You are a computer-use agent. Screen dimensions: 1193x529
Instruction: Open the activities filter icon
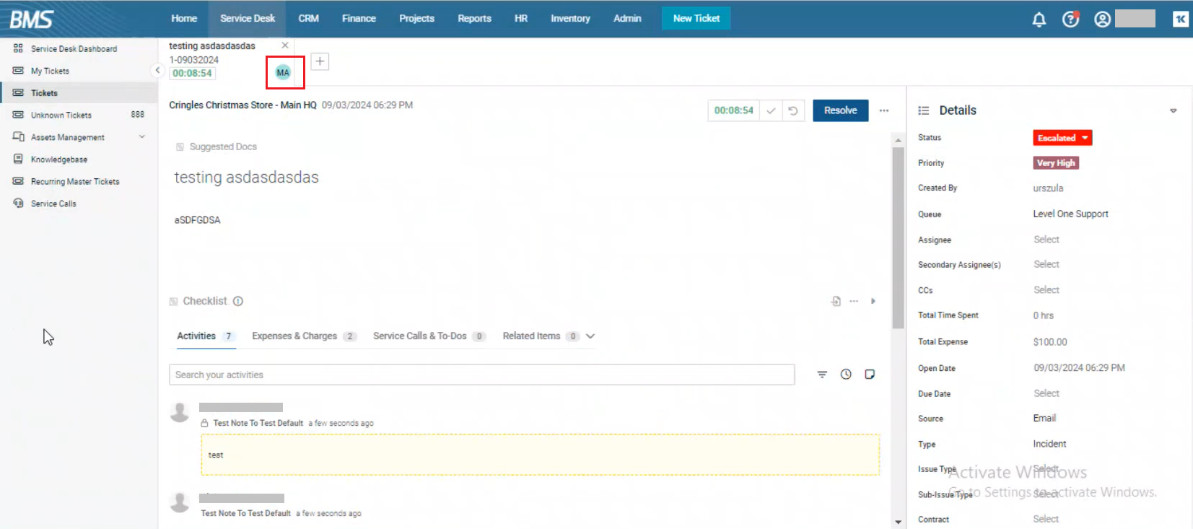click(x=822, y=375)
